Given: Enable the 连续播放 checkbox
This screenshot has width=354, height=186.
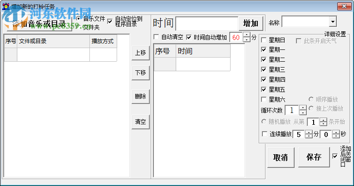Looking at the screenshot, I should (265, 134).
